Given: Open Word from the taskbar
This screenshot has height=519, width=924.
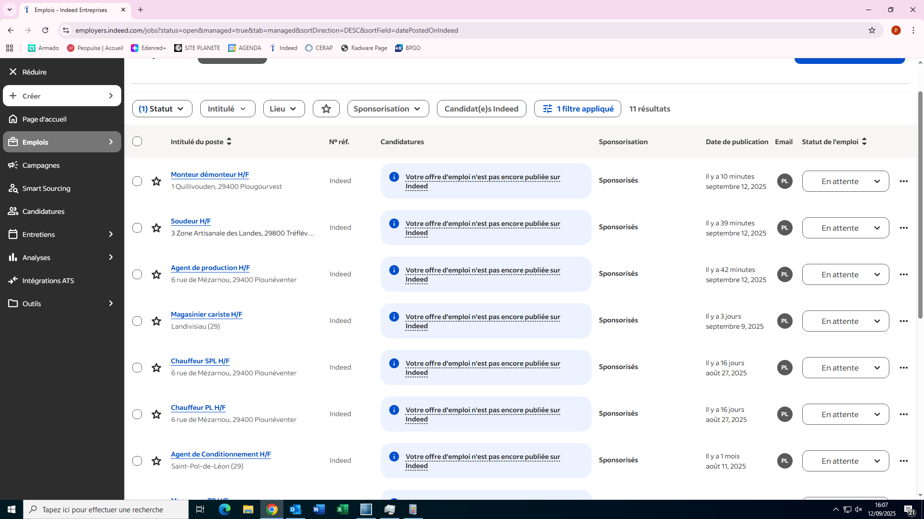Looking at the screenshot, I should tap(319, 509).
